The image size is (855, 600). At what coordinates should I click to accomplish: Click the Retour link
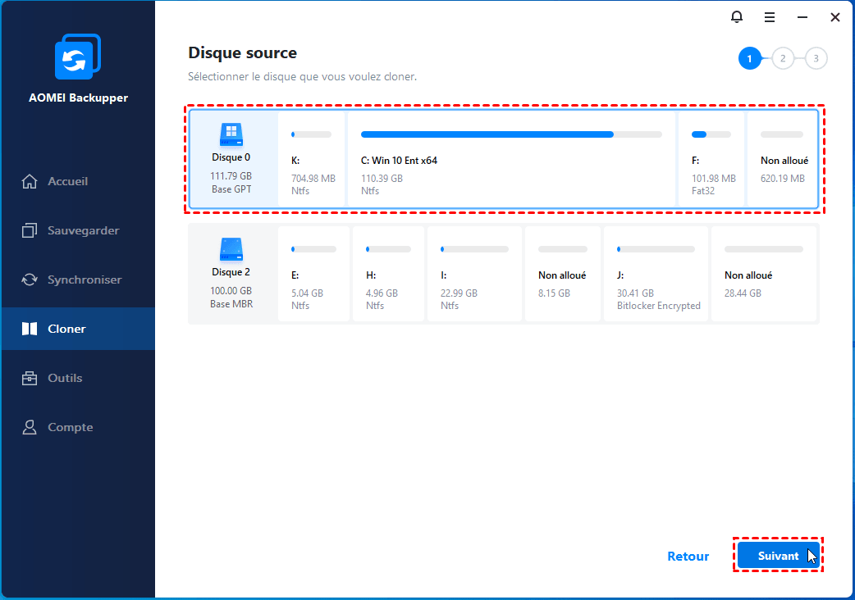pos(688,556)
